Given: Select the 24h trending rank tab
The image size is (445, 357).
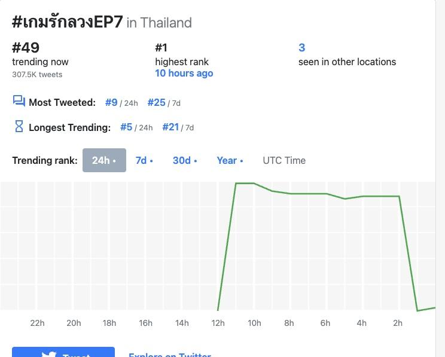Looking at the screenshot, I should (x=104, y=160).
